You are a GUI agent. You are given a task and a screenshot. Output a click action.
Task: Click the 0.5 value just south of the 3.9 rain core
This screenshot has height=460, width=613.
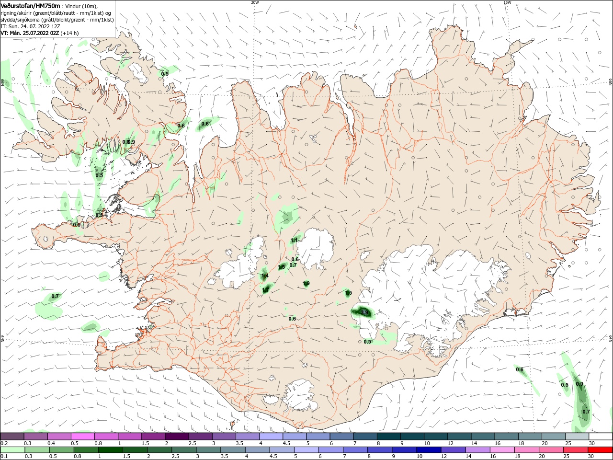pyautogui.click(x=367, y=342)
